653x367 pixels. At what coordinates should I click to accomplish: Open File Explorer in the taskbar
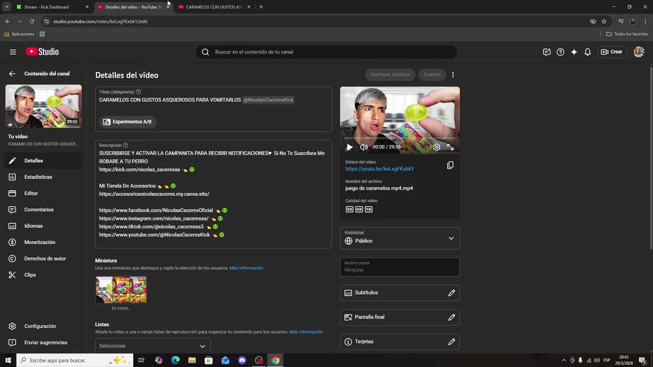coord(192,360)
